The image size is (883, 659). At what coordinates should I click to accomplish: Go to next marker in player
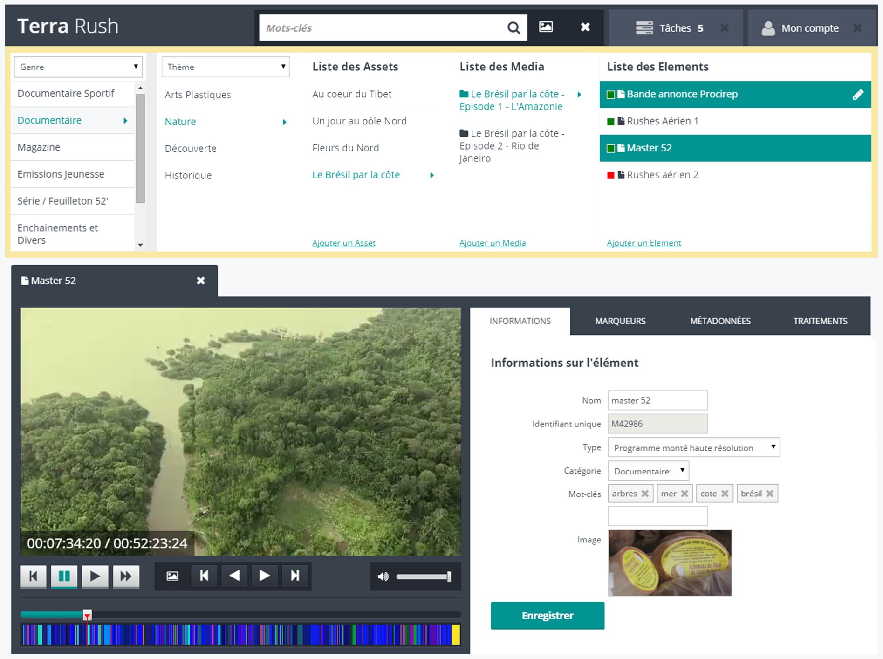(295, 576)
